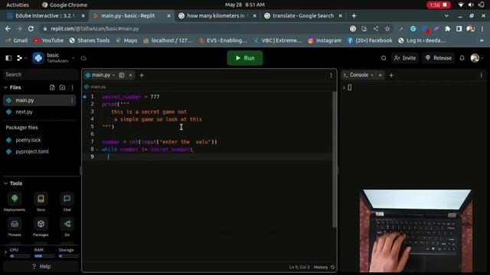This screenshot has height=275, width=490.
Task: Open a new Chrome tab
Action: click(x=354, y=15)
